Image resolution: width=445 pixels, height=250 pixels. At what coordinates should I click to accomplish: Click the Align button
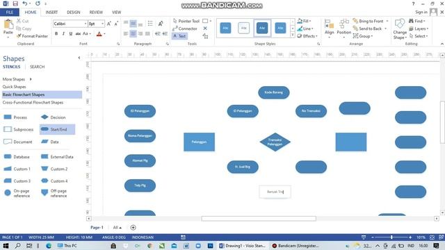point(329,28)
